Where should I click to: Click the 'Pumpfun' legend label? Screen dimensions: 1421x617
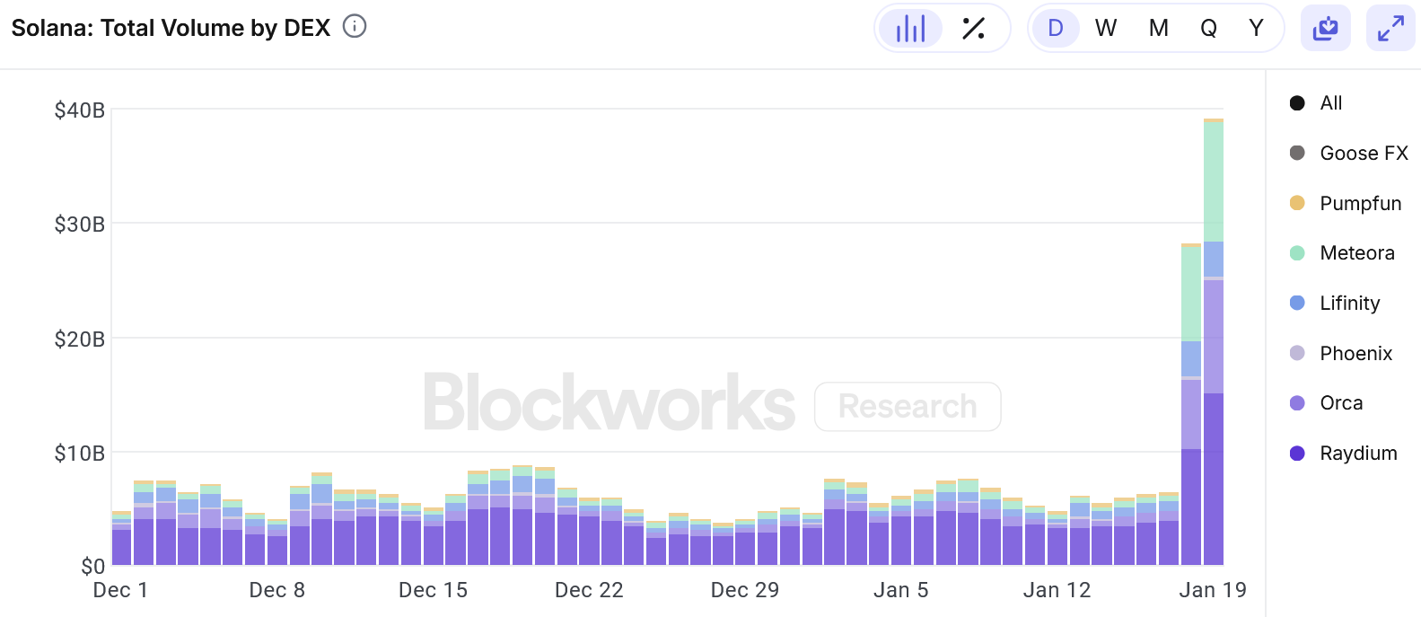1361,204
